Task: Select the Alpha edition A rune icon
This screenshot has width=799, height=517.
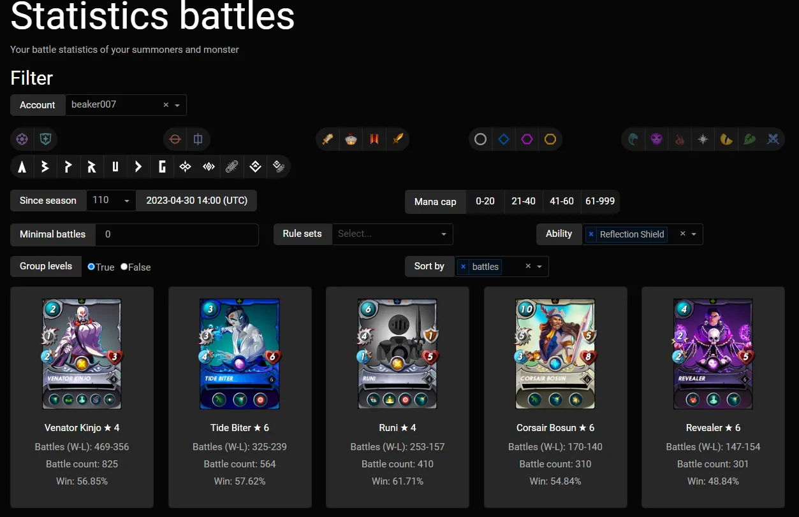Action: [x=22, y=167]
